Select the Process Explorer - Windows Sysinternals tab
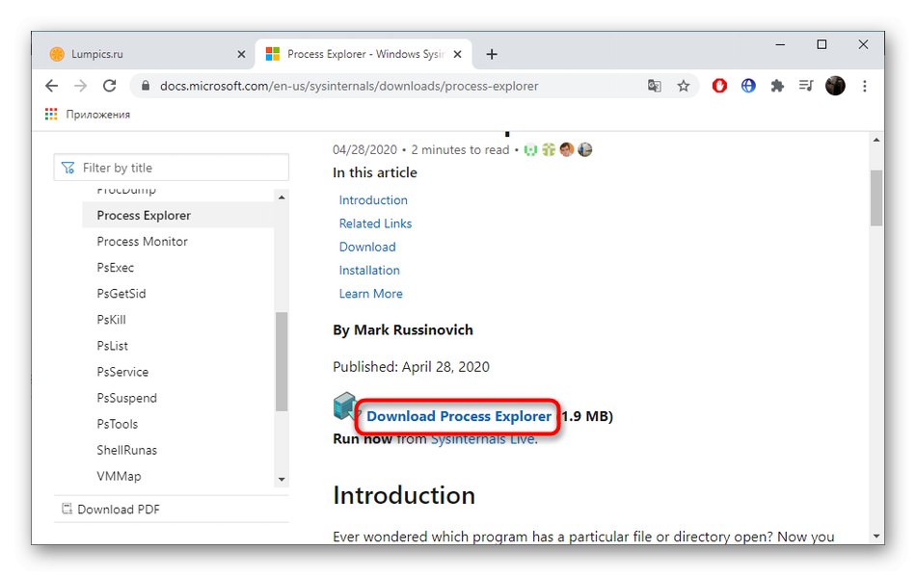916x576 pixels. pos(364,54)
